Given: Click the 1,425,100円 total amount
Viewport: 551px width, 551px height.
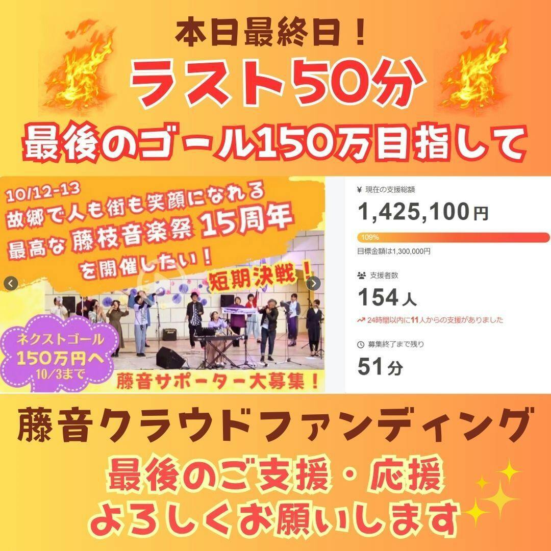Looking at the screenshot, I should tap(423, 212).
